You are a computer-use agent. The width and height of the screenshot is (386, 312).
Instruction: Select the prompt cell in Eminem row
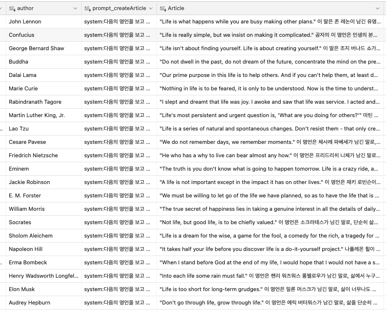119,169
